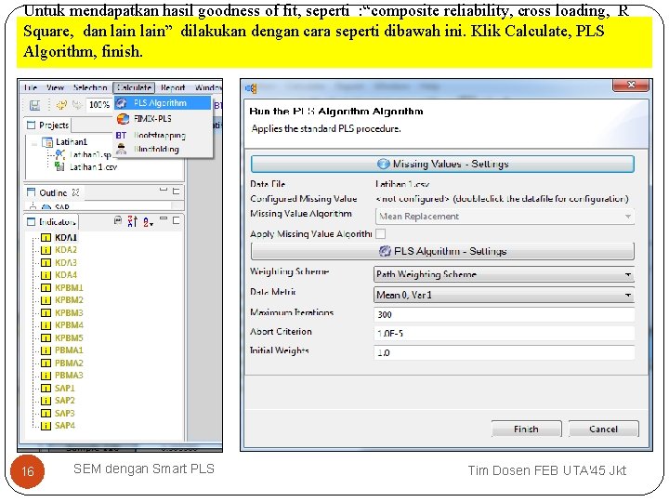
Task: Click the Latihan1.splsm model file icon
Action: [x=60, y=154]
